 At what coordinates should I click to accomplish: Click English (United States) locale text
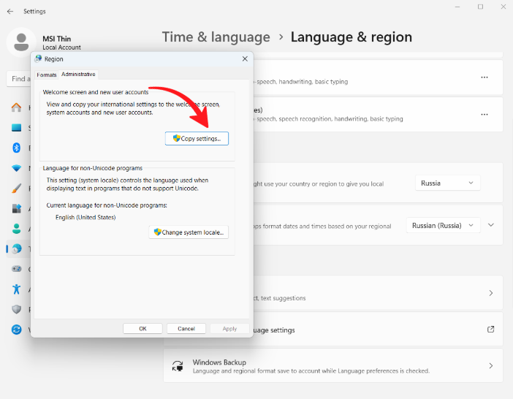85,218
